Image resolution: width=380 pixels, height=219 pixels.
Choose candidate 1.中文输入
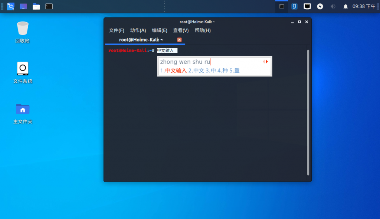coord(174,71)
